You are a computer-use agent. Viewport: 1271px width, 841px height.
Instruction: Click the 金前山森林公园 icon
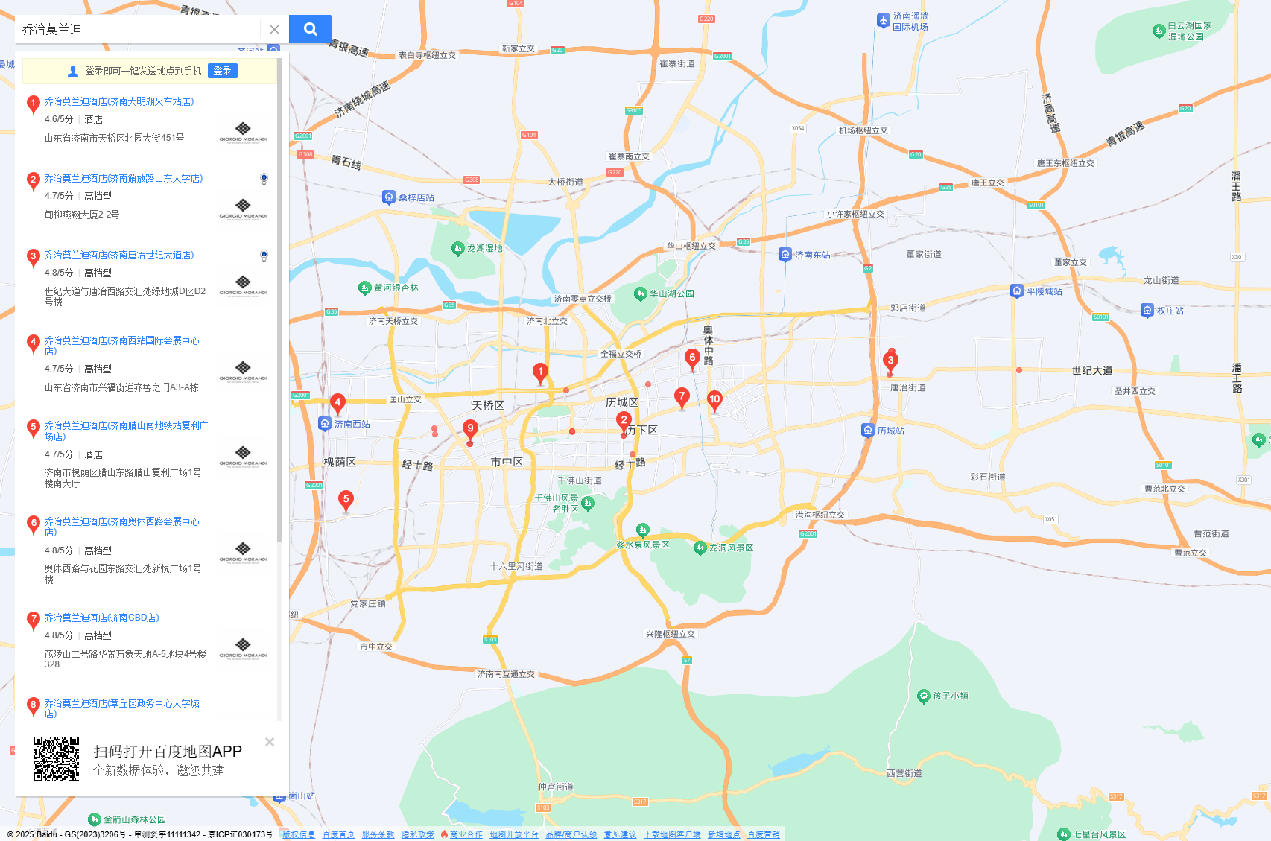(94, 819)
